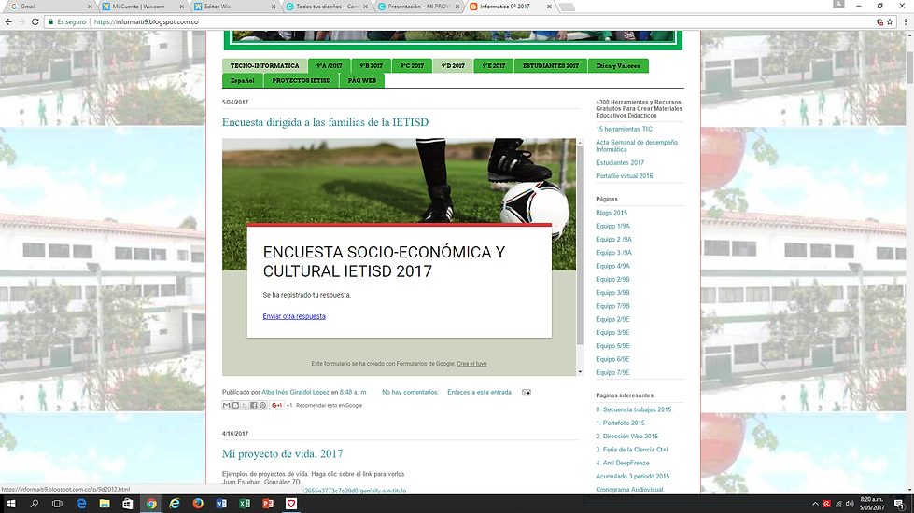Open '15 herramientas TIC' sidebar link
Viewport: 914px width, 513px height.
pyautogui.click(x=624, y=130)
